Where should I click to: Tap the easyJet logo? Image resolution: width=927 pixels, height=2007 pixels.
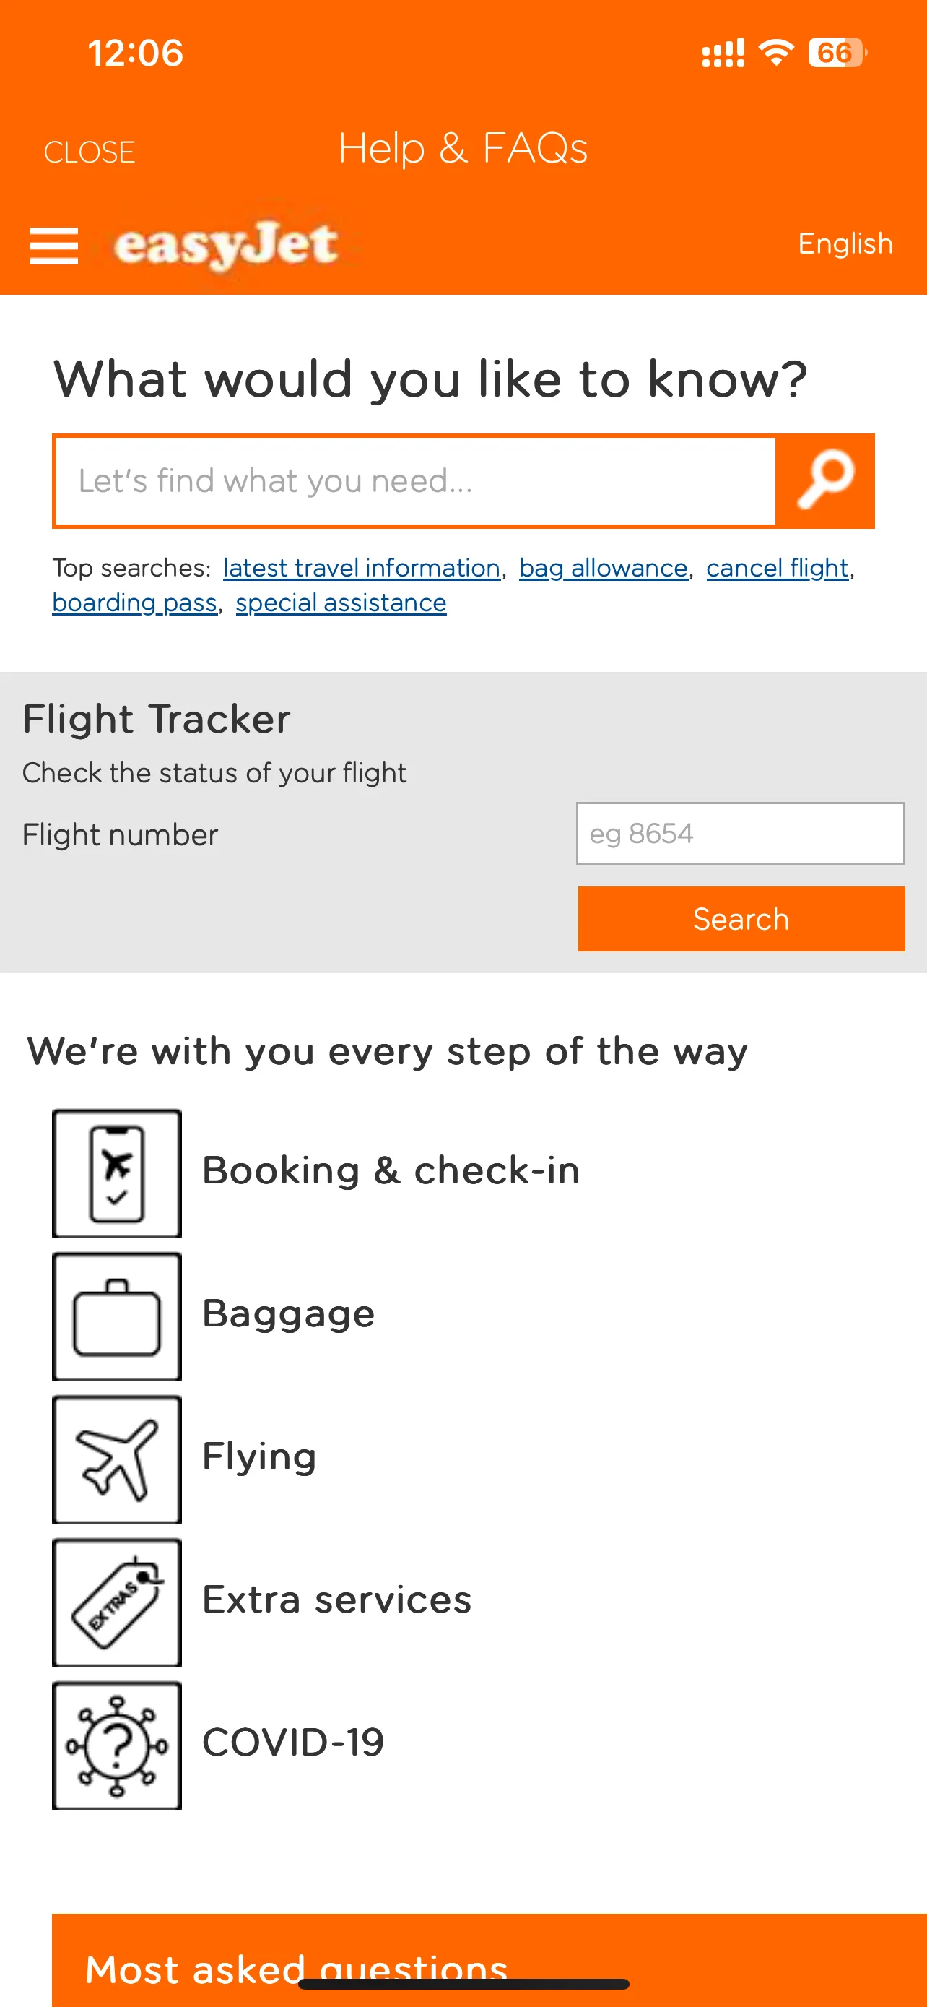(x=226, y=245)
